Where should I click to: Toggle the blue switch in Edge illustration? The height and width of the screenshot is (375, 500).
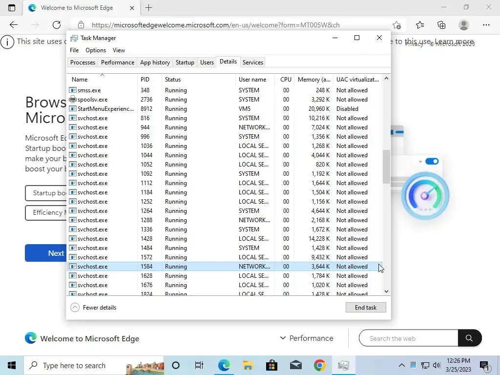pyautogui.click(x=432, y=161)
